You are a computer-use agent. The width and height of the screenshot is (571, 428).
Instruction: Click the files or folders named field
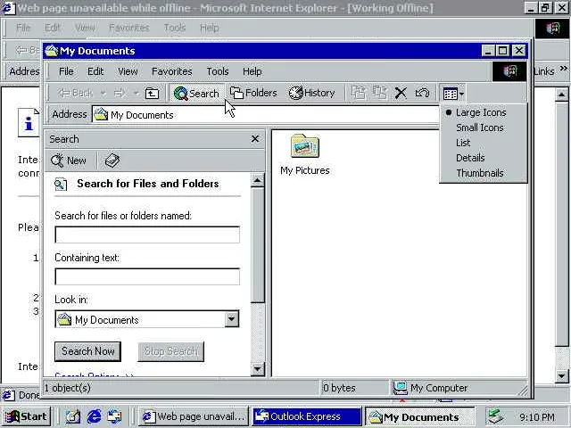[147, 235]
